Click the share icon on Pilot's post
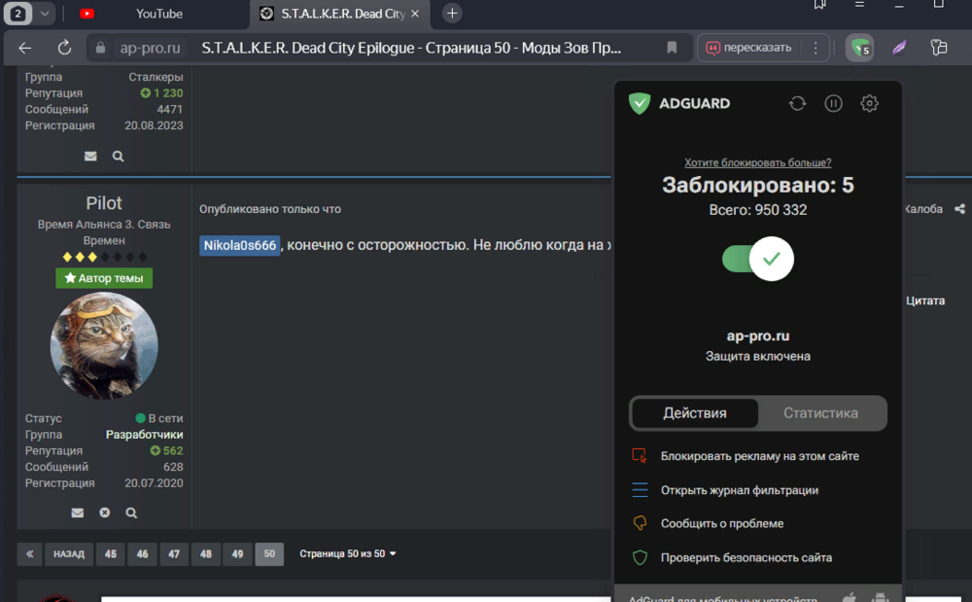Screen dimensions: 972x602 (x=960, y=209)
